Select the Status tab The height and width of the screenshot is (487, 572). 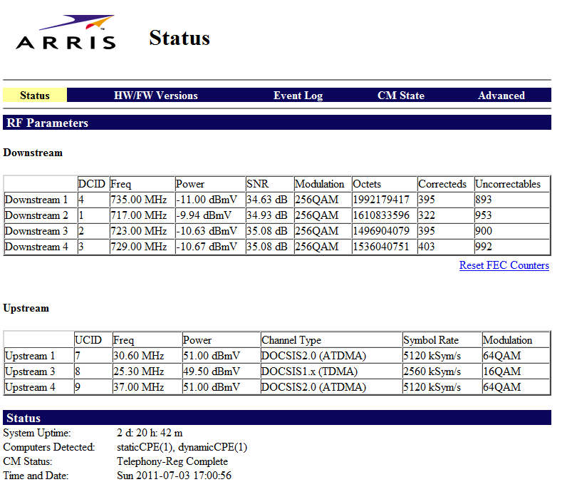35,96
